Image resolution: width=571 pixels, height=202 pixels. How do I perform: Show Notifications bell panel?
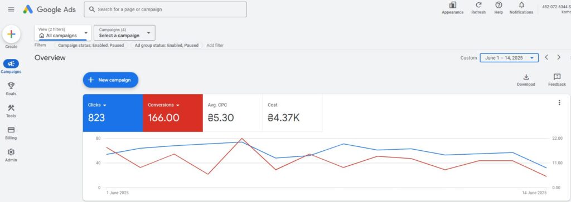pos(521,8)
